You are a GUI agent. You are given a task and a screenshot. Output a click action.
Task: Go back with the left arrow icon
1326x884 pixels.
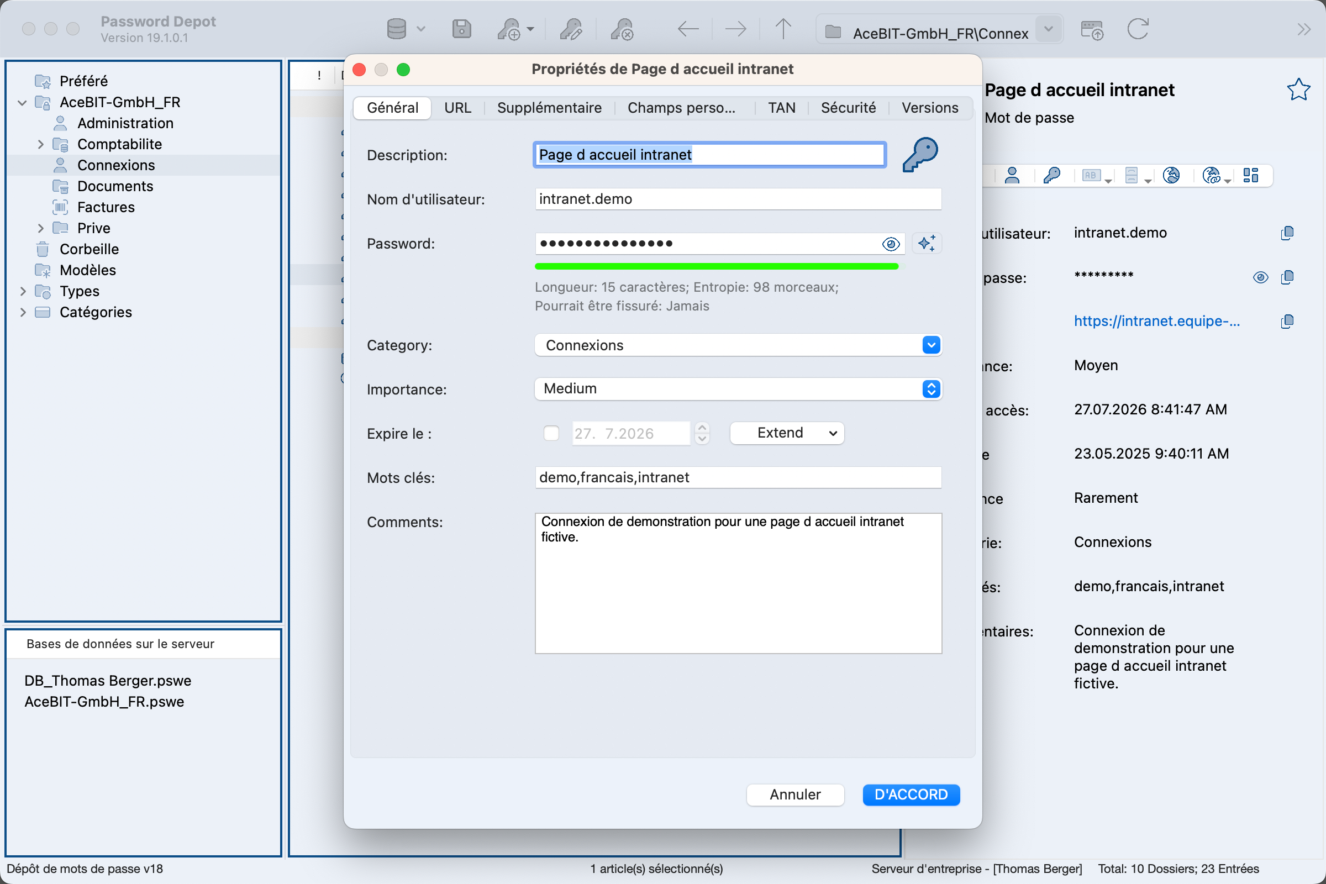tap(688, 29)
